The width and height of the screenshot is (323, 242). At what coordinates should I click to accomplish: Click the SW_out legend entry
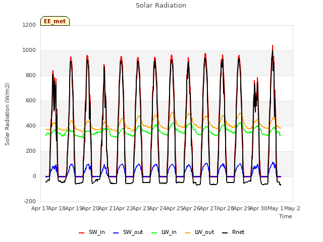tap(128, 232)
